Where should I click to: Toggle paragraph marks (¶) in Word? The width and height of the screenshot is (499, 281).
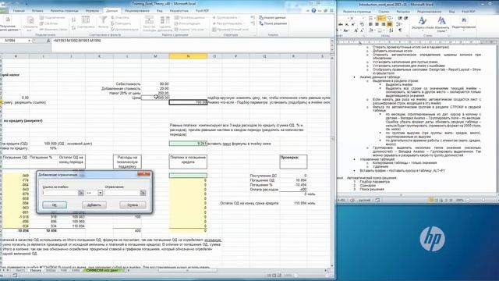[400, 30]
